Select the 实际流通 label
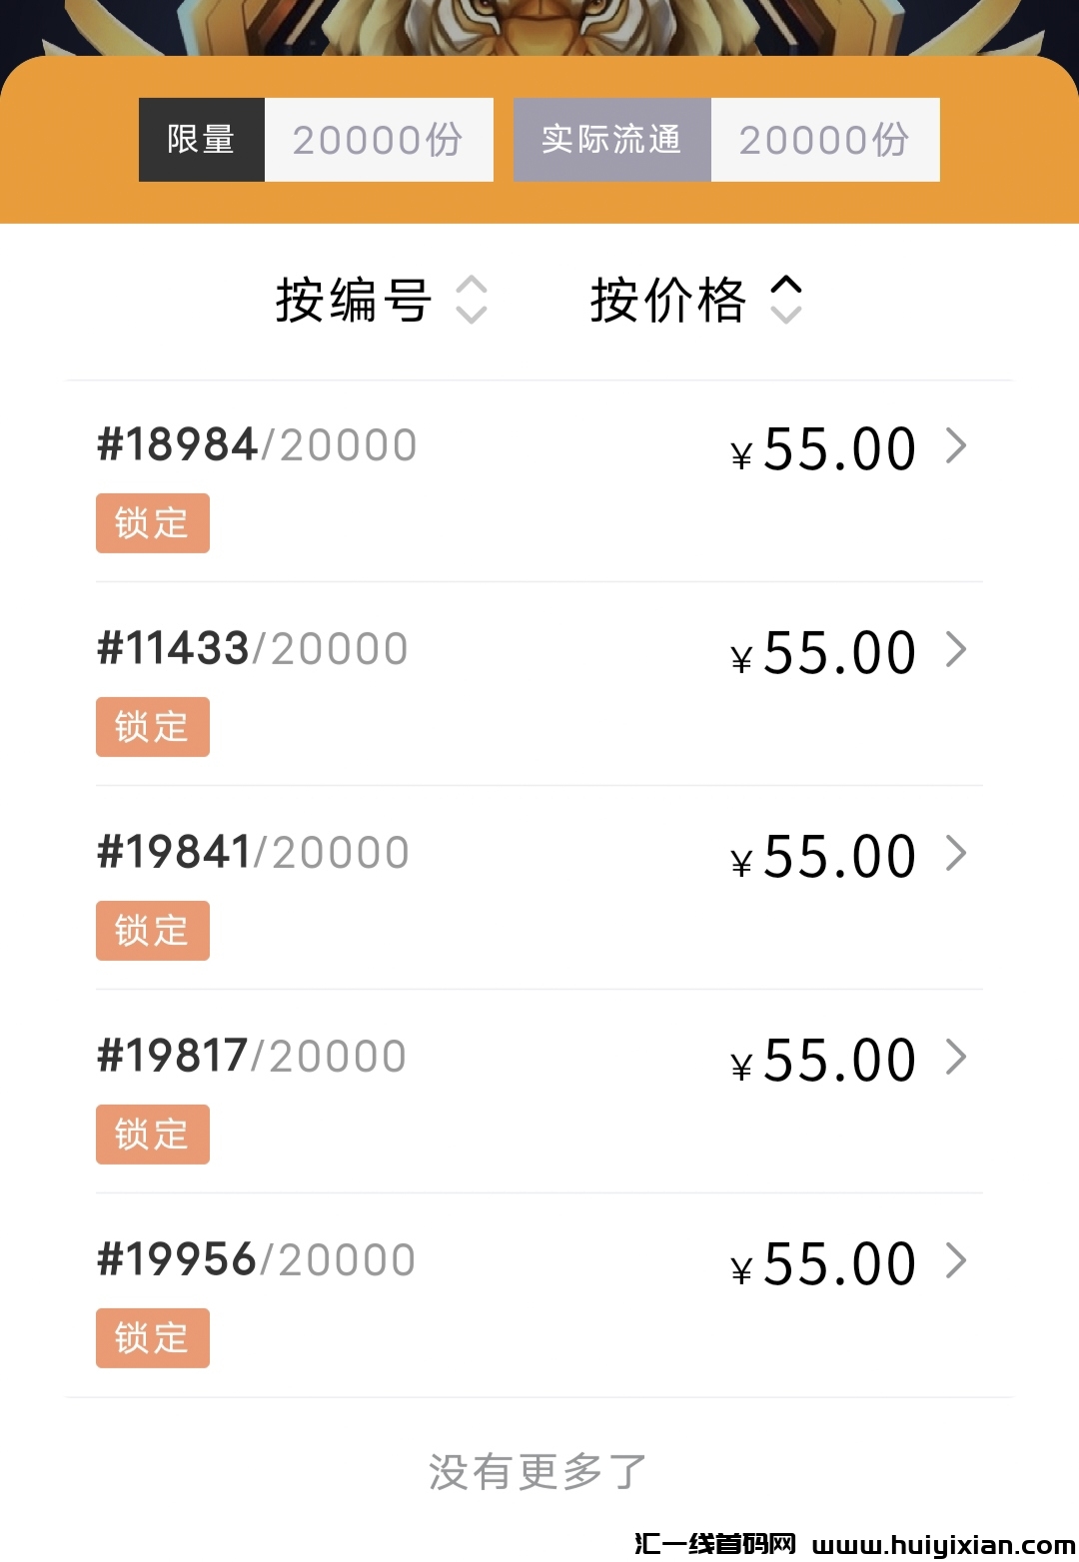Screen dimensions: 1079x1562 click(x=611, y=140)
